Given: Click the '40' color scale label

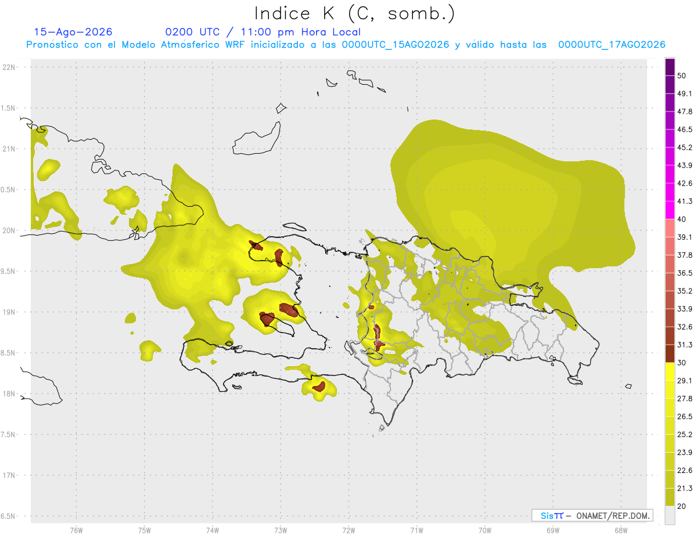Looking at the screenshot, I should [x=682, y=219].
